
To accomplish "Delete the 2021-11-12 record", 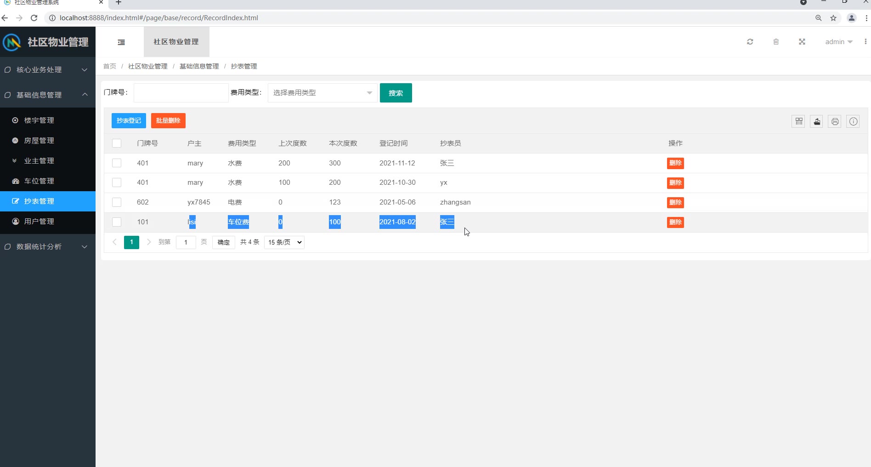I will click(x=675, y=163).
